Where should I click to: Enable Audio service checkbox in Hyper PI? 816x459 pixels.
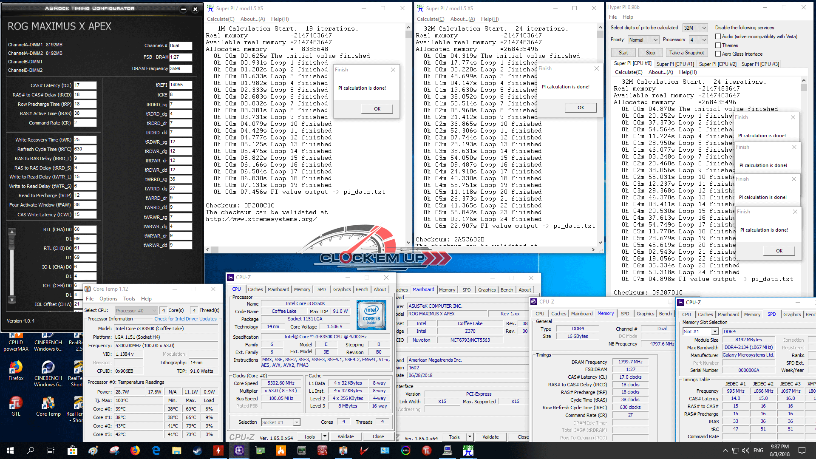(718, 37)
